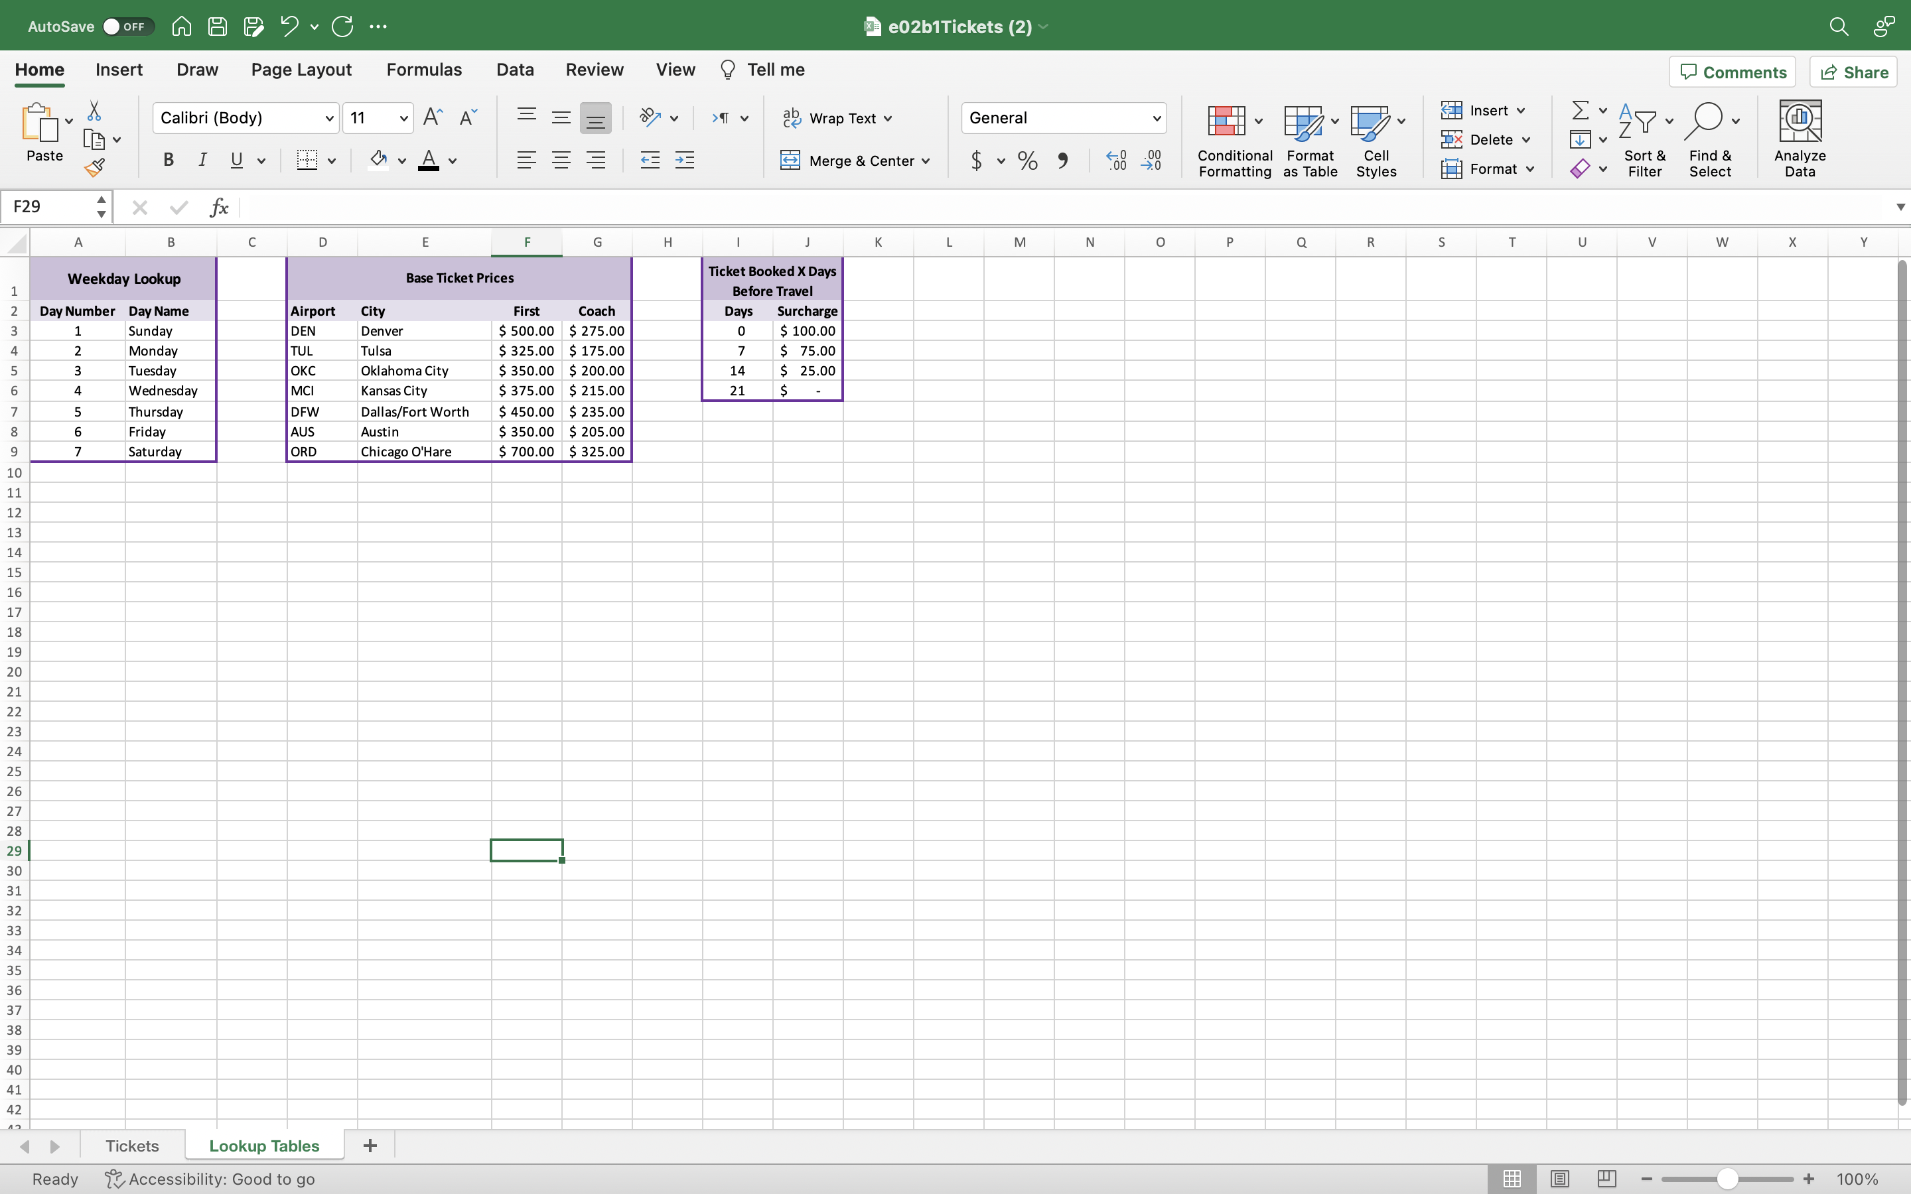Click the Save icon in title bar

(x=217, y=26)
